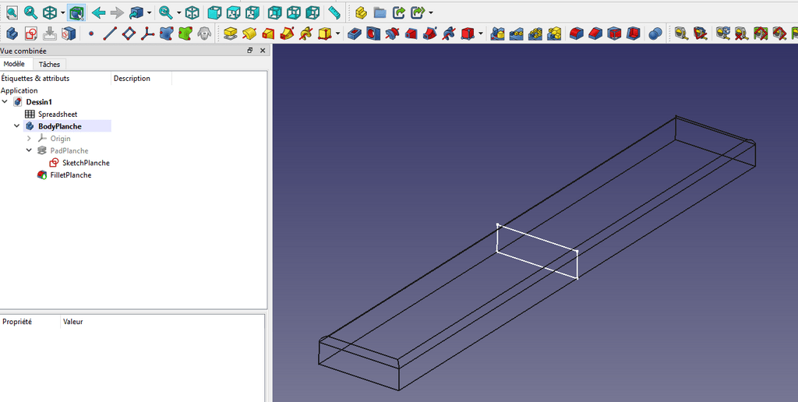Set the front view
Image resolution: width=798 pixels, height=402 pixels.
[x=215, y=12]
